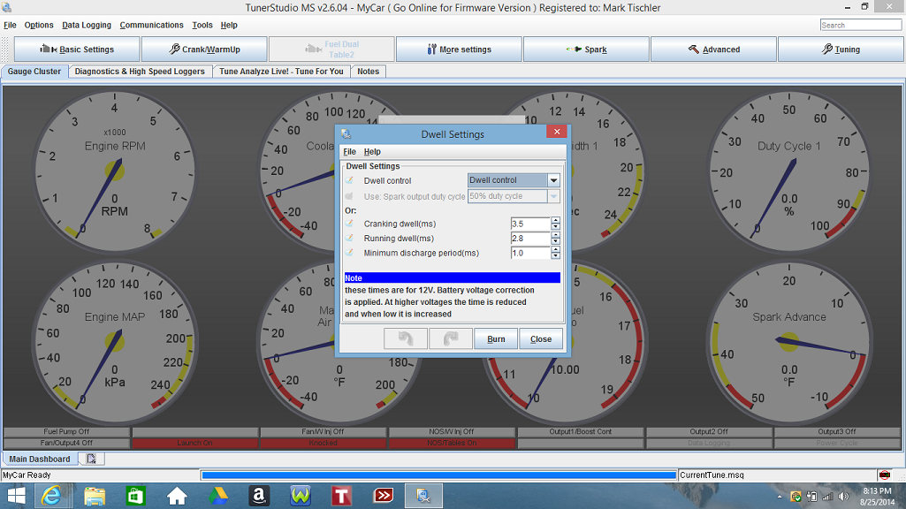Increase Running dwell with up arrow
Image resolution: width=906 pixels, height=509 pixels.
click(x=555, y=234)
